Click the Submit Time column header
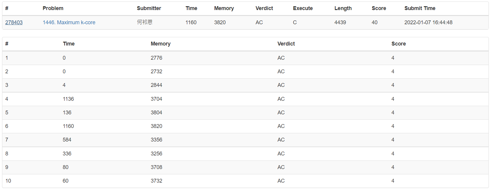 click(x=420, y=8)
